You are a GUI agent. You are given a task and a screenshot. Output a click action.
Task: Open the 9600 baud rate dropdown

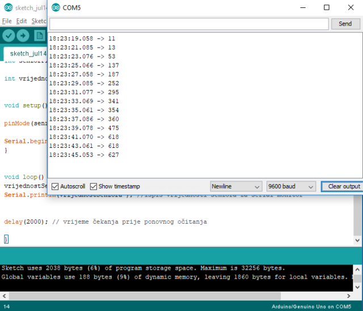tap(291, 186)
